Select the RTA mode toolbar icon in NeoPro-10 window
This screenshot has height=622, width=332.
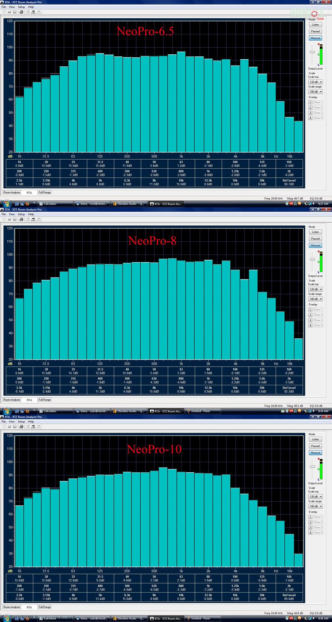click(x=33, y=427)
